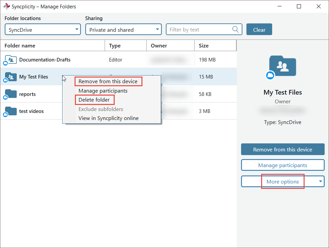329x248 pixels.
Task: Click the Type: SyncDrive label
Action: [283, 122]
